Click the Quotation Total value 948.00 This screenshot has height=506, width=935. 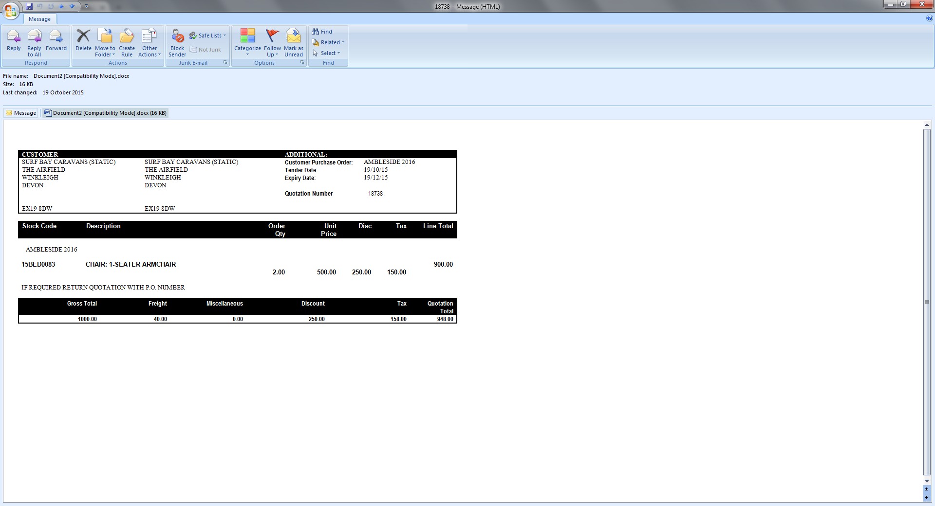(445, 319)
